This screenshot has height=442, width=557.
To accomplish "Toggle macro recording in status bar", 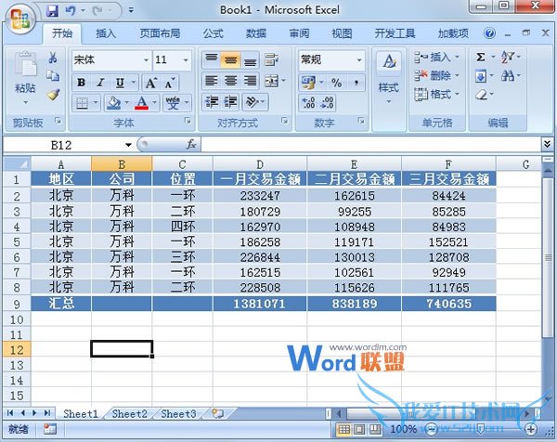I will click(50, 429).
